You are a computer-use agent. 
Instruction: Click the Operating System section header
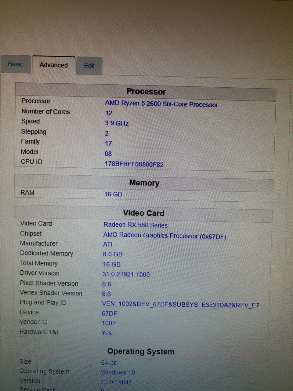[x=141, y=351]
